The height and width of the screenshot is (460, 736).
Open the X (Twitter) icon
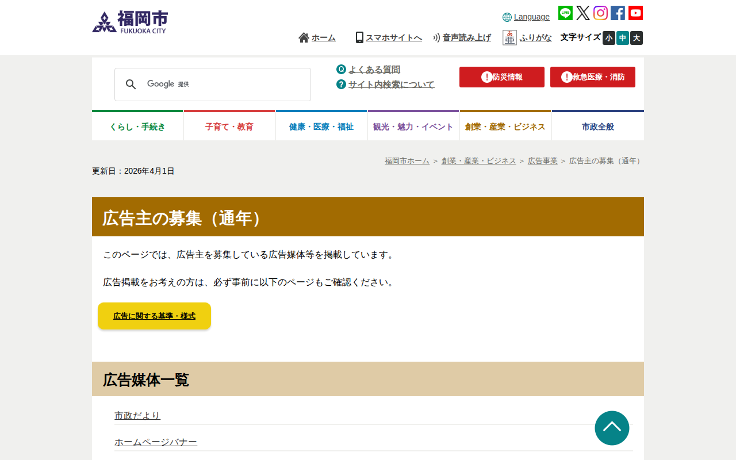(582, 13)
